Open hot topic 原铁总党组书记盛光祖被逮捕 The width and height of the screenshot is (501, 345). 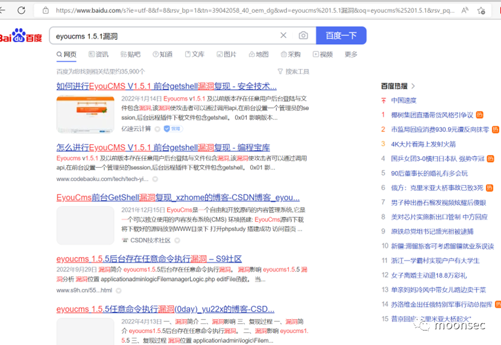pyautogui.click(x=432, y=232)
